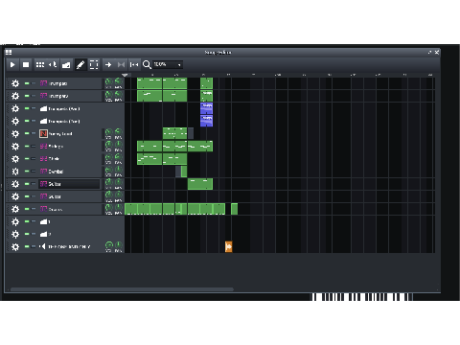Screen dimensions: 460x345
Task: Open the gear menu of first Trumpet track
Action: (15, 83)
